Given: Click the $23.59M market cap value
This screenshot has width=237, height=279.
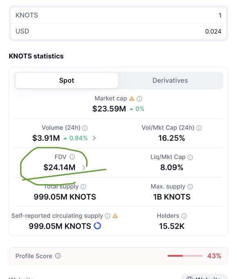Looking at the screenshot, I should (109, 109).
